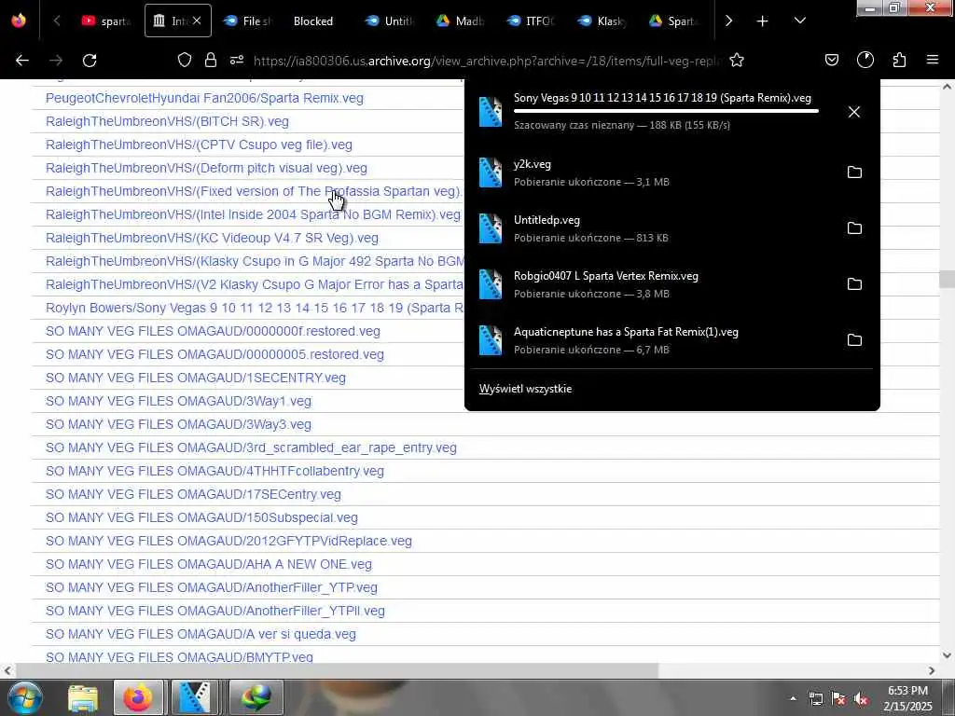The width and height of the screenshot is (955, 716).
Task: Switch to the ITFOC tab
Action: pyautogui.click(x=531, y=21)
